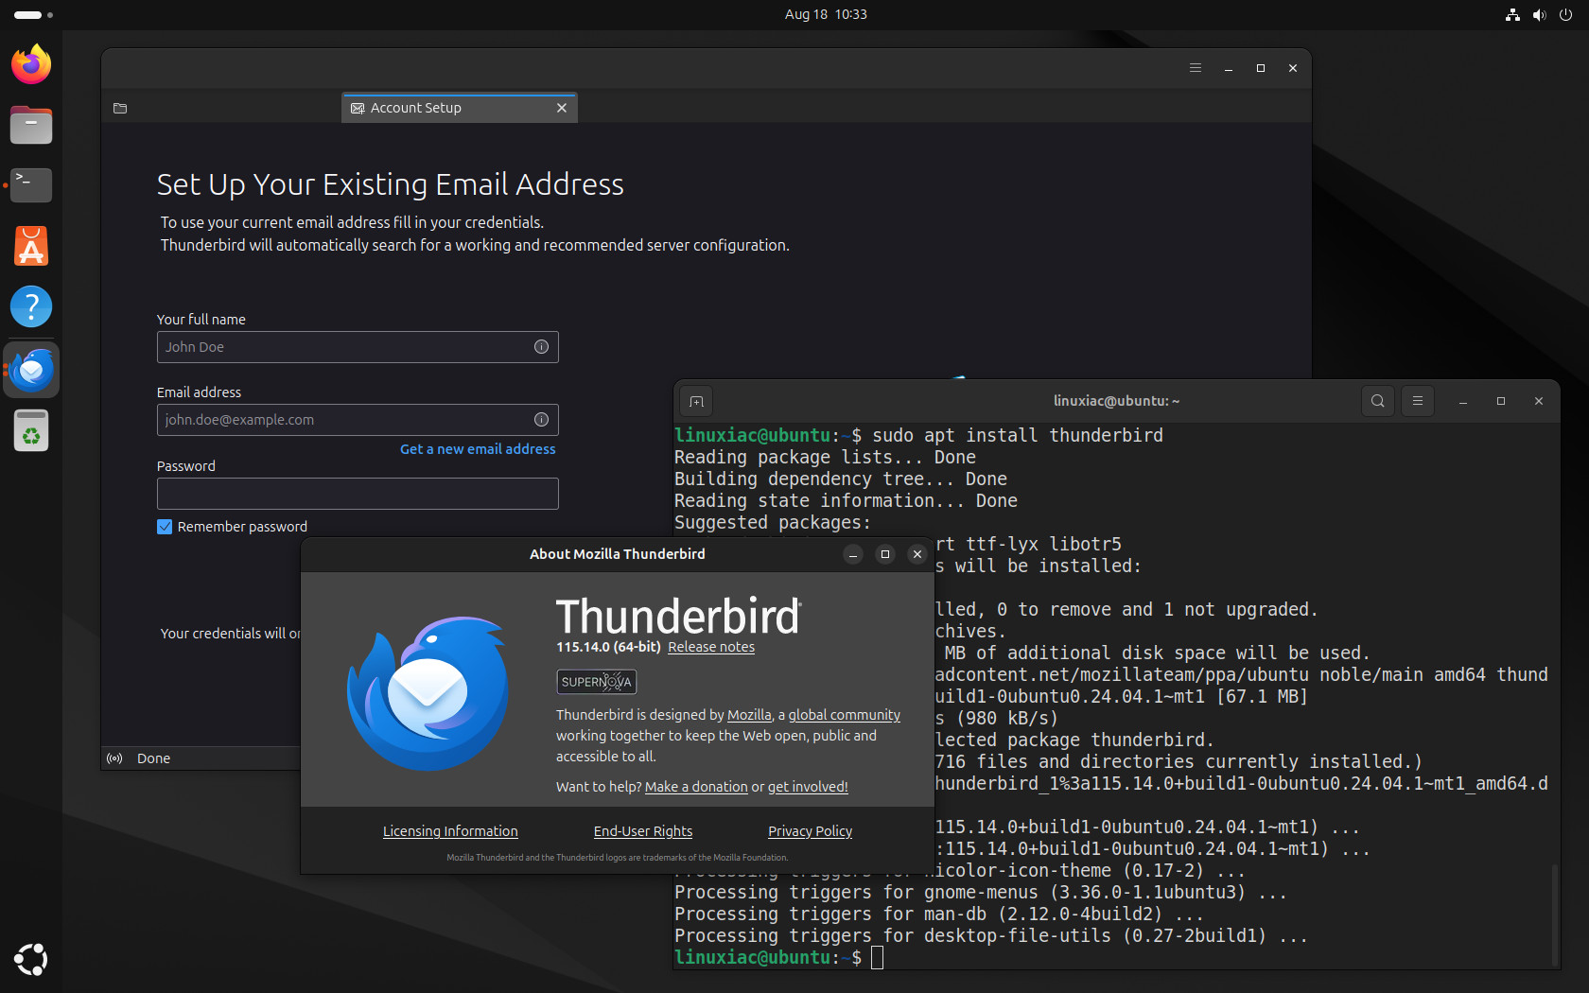Switch to the Account Setup tab

click(459, 108)
